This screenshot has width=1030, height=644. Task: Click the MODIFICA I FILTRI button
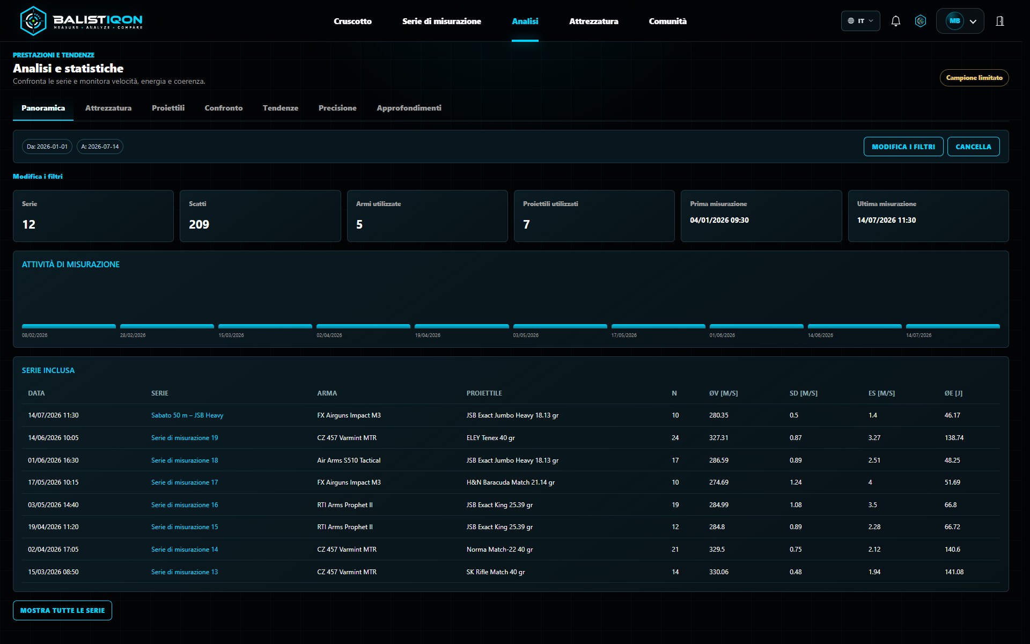[x=903, y=147]
